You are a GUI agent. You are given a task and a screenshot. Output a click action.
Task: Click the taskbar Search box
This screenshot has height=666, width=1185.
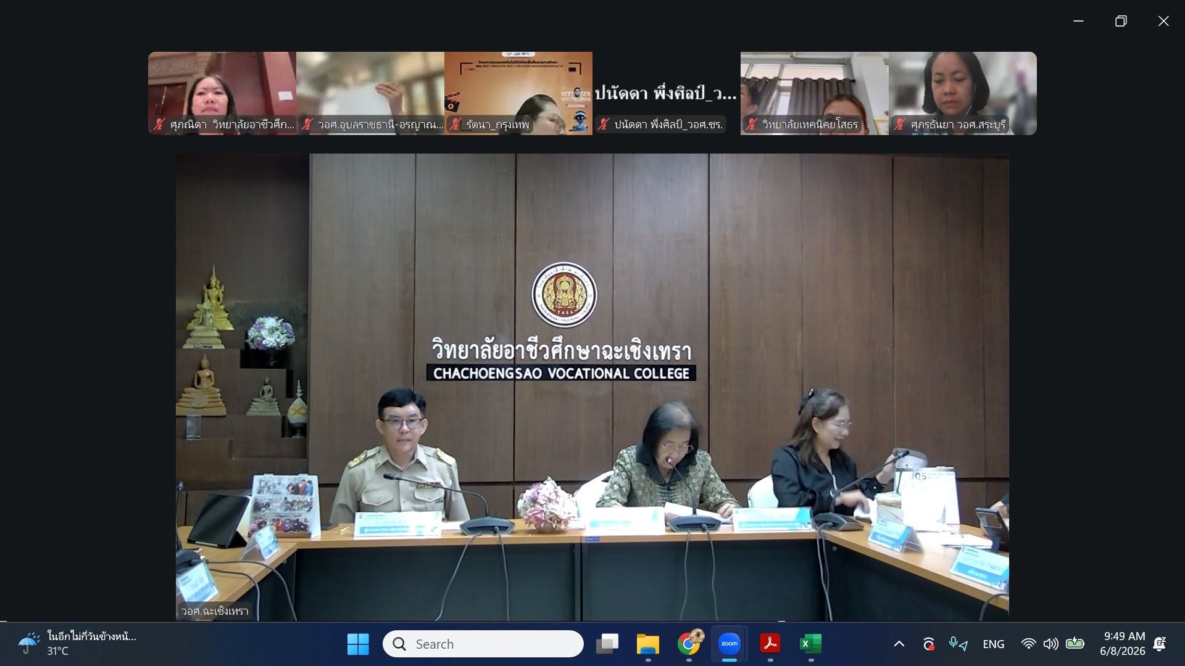(483, 644)
